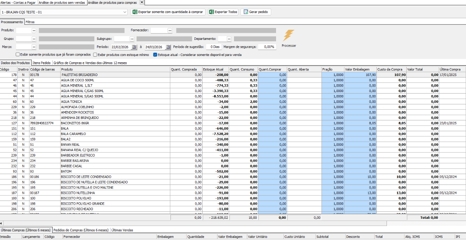
Task: Open Departamento lookup ellipsis button
Action: pos(229,39)
